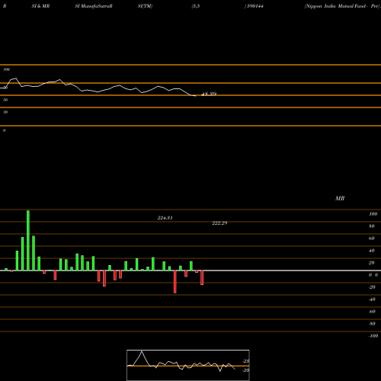Select the SI MunafaSutraR header text

[94, 6]
